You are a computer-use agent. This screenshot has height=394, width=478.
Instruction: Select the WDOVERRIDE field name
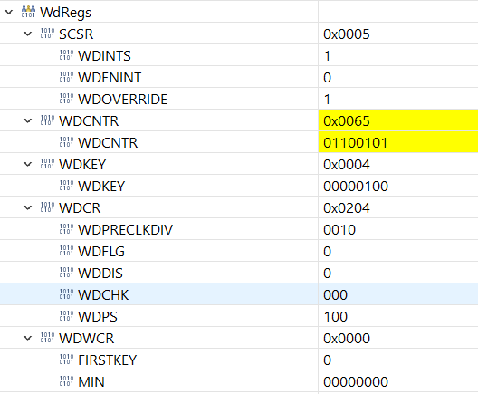[123, 99]
